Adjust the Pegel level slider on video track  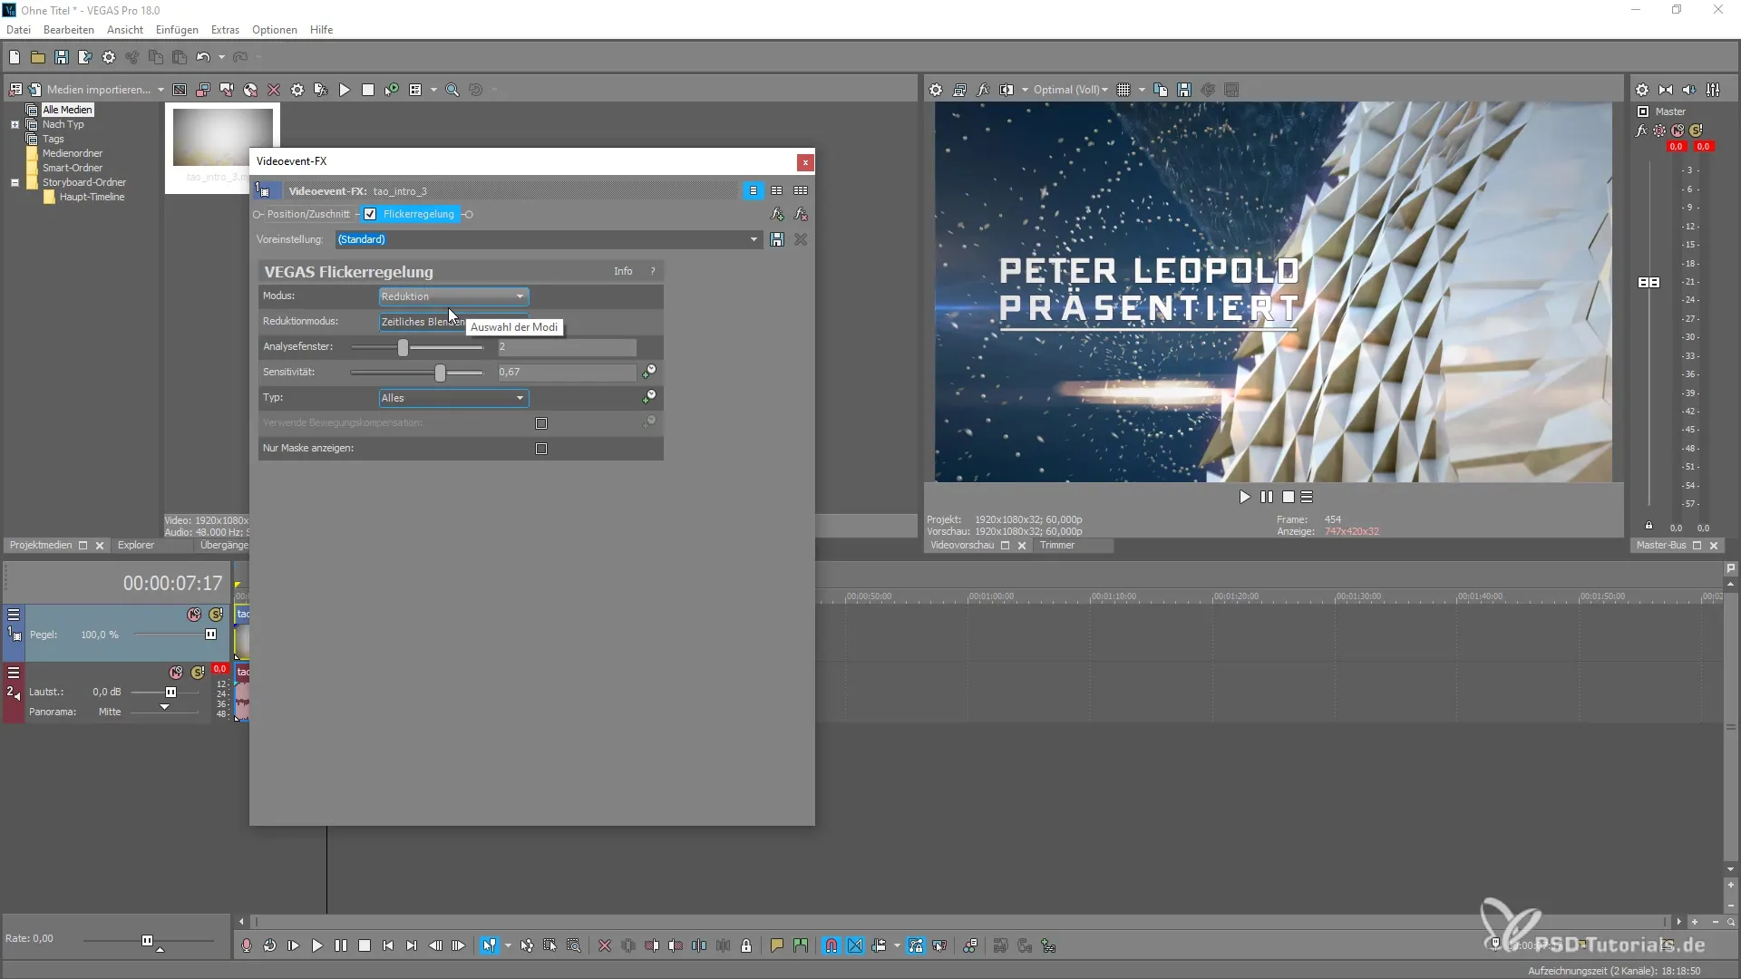tap(211, 635)
